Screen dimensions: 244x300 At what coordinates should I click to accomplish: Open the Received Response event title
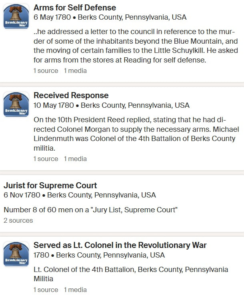point(71,95)
